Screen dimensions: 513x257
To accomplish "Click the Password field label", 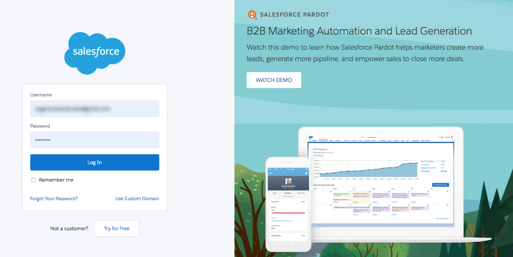I will pos(40,126).
